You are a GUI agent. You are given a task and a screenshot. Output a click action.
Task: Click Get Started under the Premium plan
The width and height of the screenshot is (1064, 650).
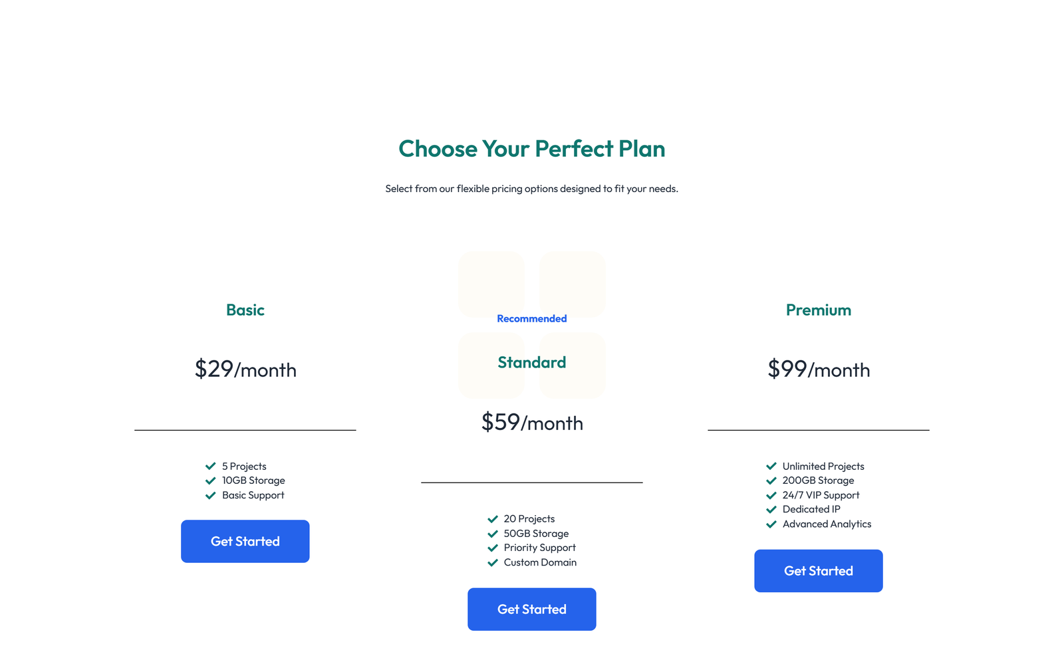click(818, 570)
